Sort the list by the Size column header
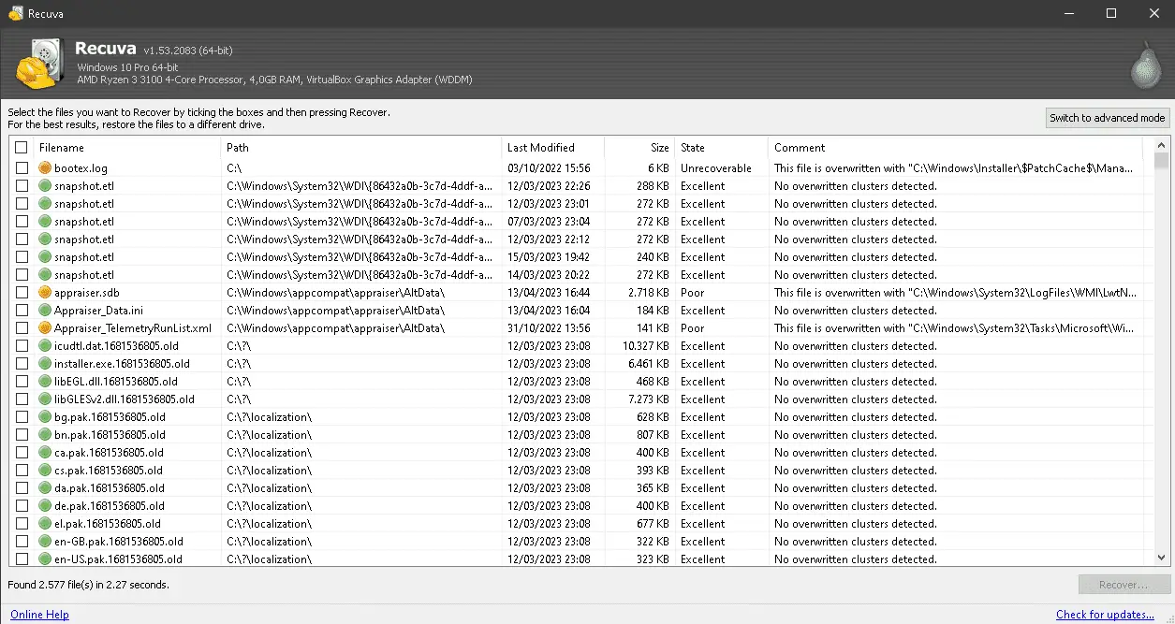Screen dimensions: 1175x624 pos(639,148)
